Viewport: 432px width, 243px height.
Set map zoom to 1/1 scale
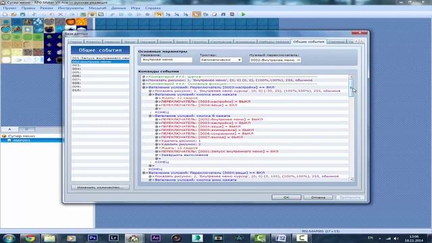click(159, 14)
